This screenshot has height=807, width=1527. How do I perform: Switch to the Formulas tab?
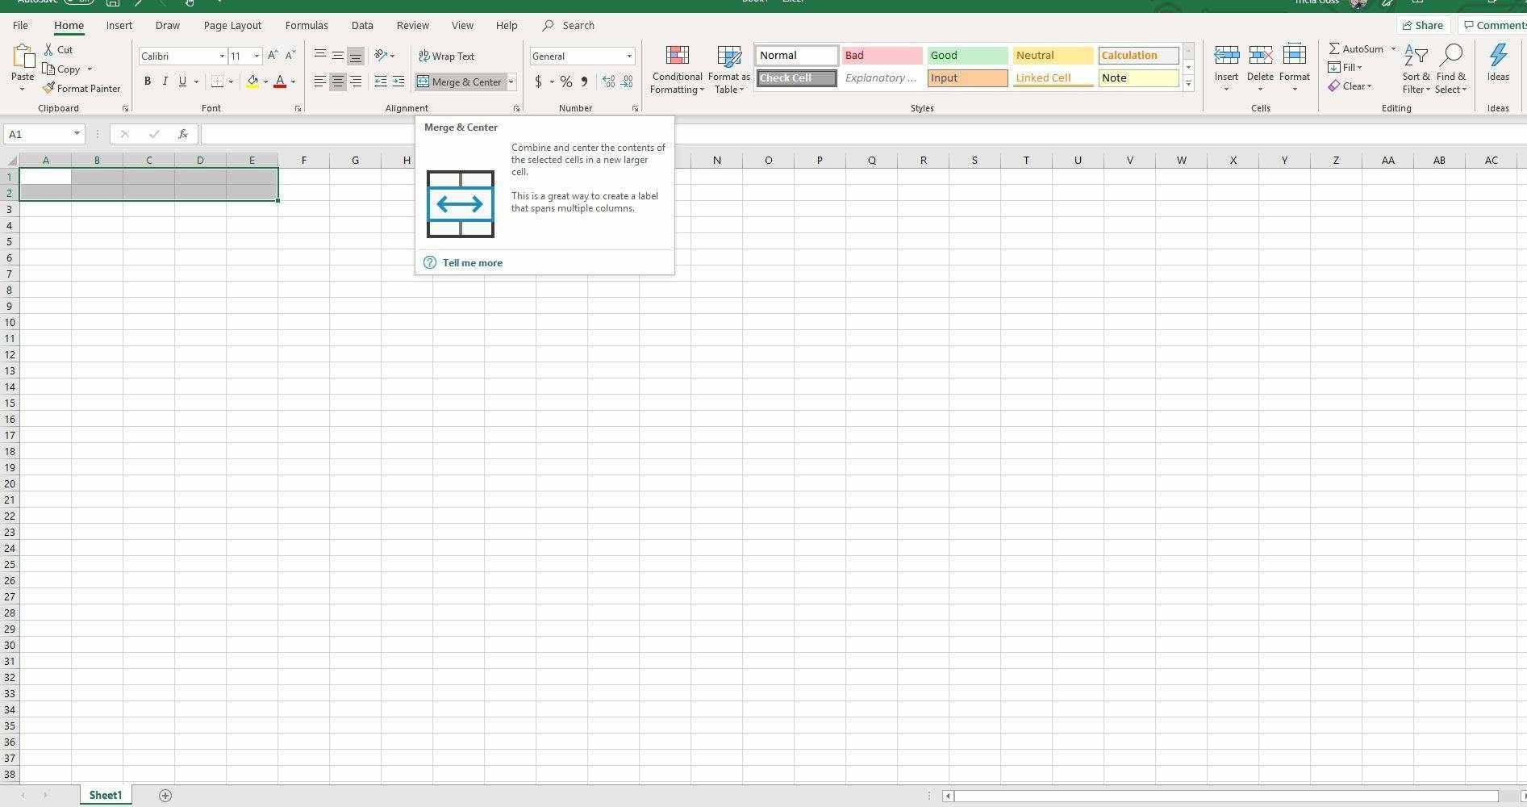tap(307, 26)
